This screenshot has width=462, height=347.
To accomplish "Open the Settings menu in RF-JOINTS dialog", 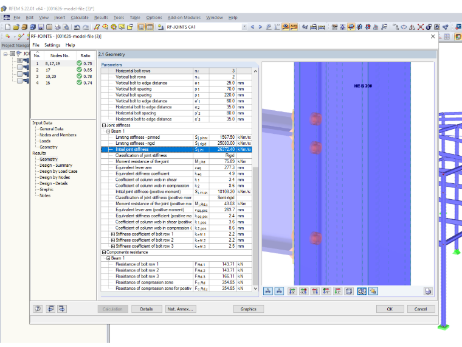I will coord(52,45).
